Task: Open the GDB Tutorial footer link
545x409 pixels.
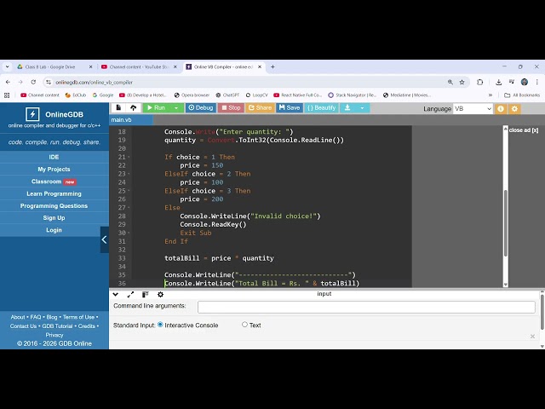Action: click(x=57, y=326)
